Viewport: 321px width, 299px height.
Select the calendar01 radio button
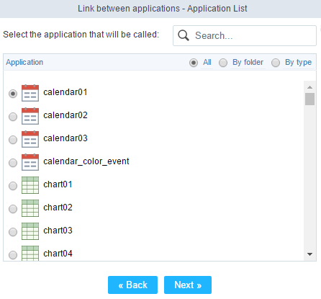click(13, 94)
